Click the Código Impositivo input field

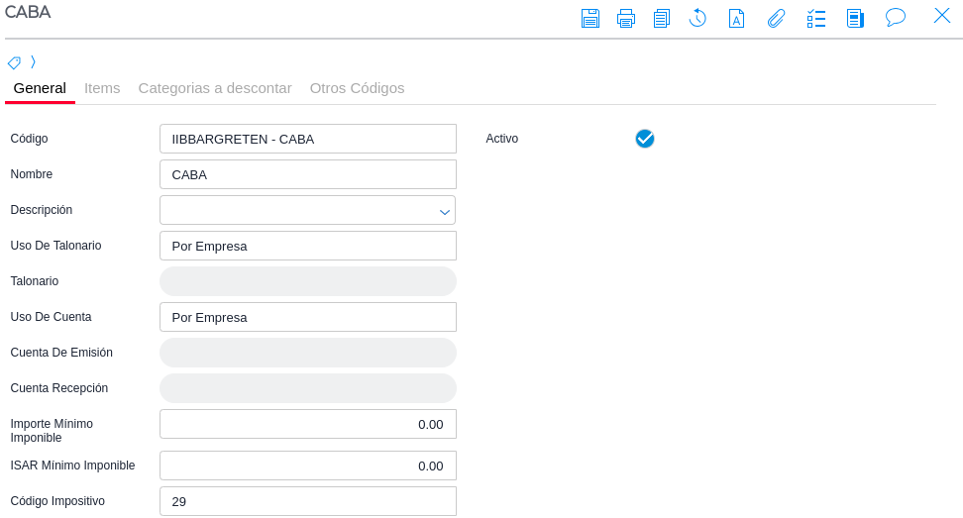(307, 501)
